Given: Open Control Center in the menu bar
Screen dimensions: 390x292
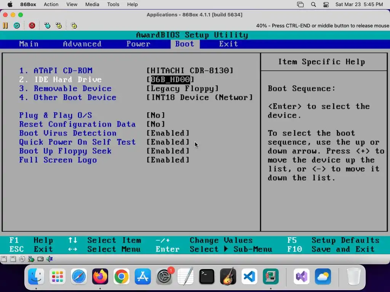Looking at the screenshot, I should 326,5.
